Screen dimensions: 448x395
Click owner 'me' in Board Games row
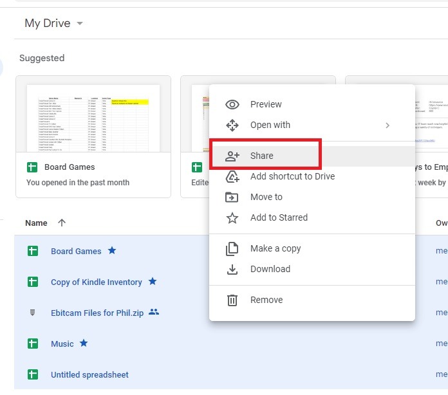441,251
